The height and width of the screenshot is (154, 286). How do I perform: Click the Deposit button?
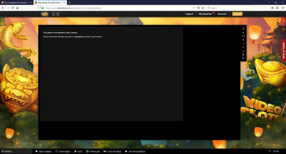(237, 14)
